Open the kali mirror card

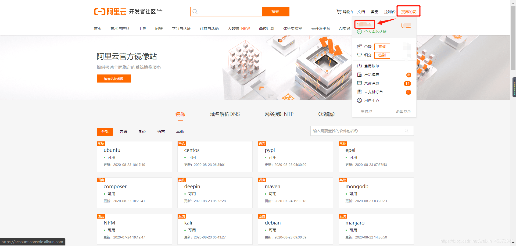point(215,229)
